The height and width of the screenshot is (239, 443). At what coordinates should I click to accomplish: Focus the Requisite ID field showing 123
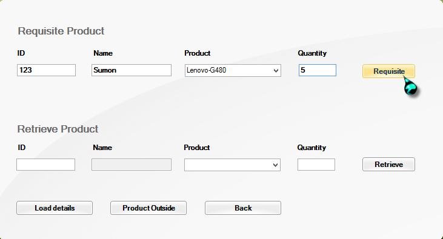(46, 70)
